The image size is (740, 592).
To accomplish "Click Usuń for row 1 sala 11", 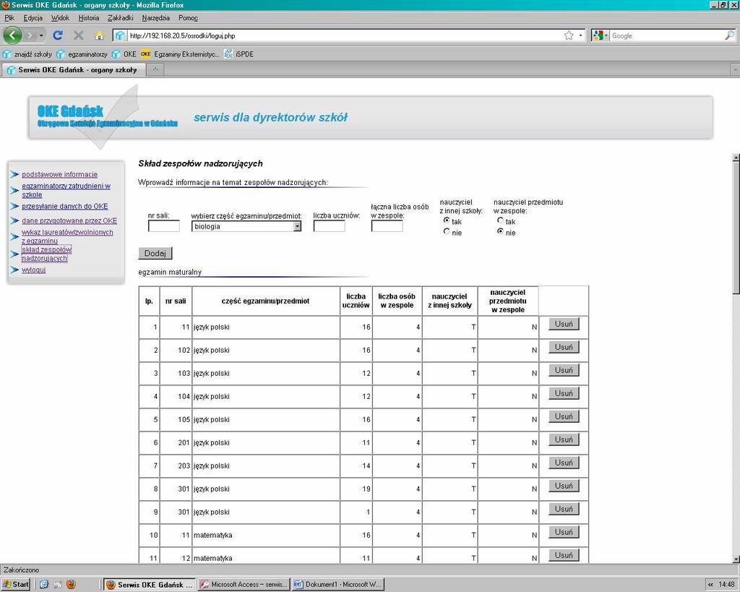I will click(x=564, y=325).
